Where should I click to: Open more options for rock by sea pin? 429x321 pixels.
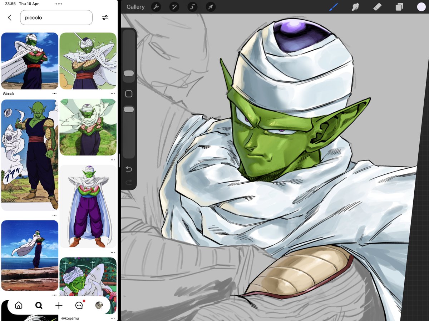[54, 295]
